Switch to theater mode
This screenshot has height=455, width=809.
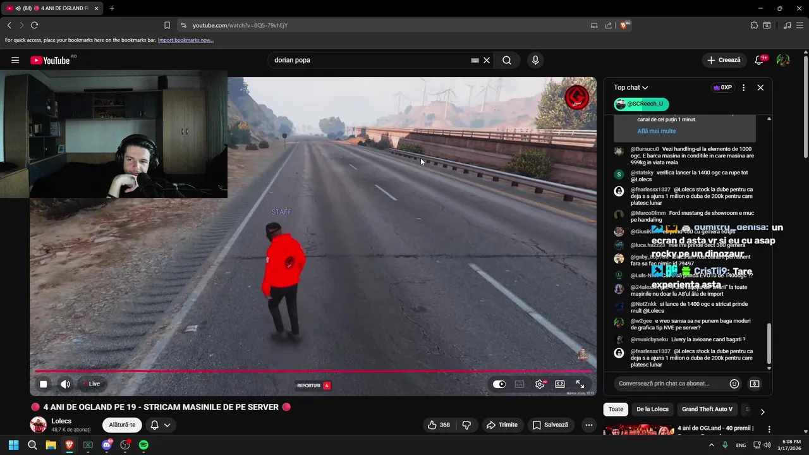point(560,384)
